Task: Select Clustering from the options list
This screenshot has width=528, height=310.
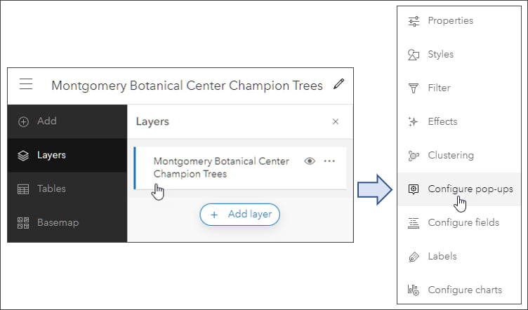Action: click(450, 156)
